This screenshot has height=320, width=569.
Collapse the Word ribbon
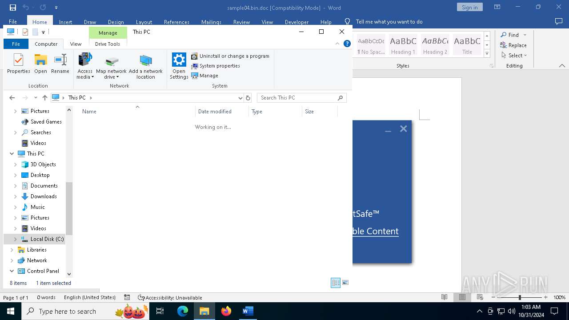click(x=562, y=66)
